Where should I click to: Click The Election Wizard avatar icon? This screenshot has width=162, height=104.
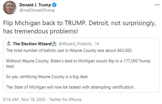9,44
